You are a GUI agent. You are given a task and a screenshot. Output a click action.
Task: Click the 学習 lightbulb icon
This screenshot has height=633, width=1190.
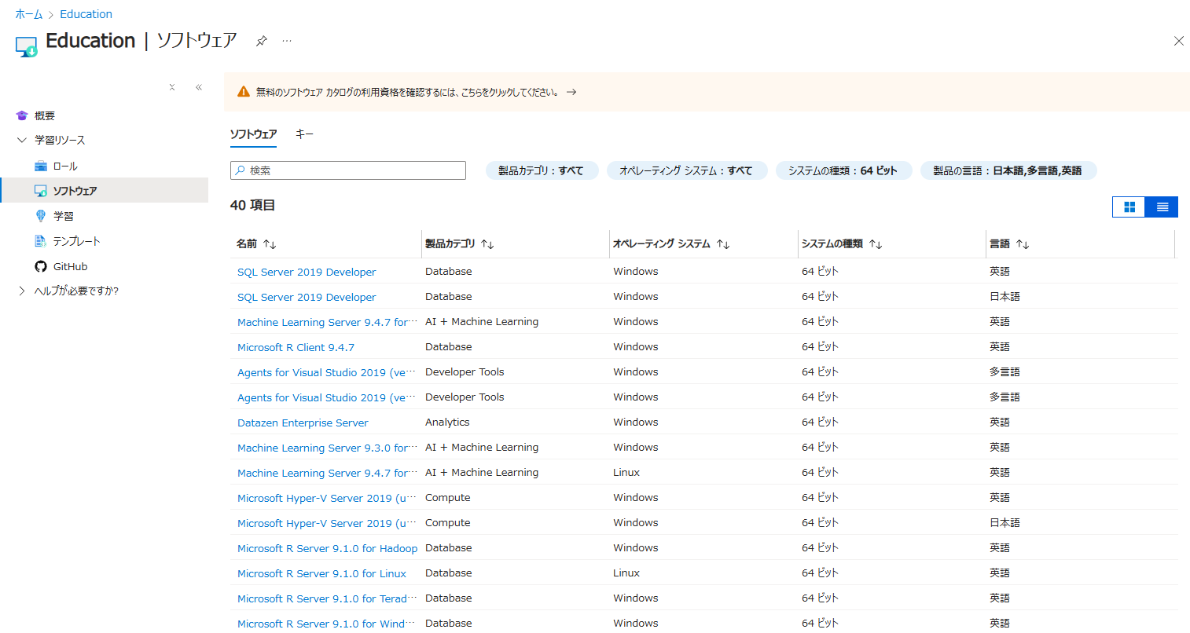coord(41,216)
